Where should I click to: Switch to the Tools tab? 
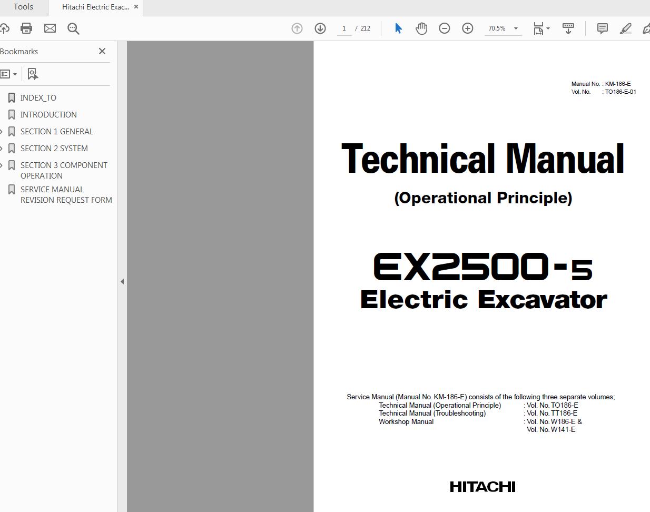(x=23, y=7)
